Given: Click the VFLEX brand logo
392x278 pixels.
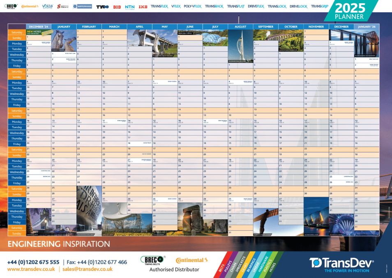Looking at the screenshot, I should click(x=176, y=6).
